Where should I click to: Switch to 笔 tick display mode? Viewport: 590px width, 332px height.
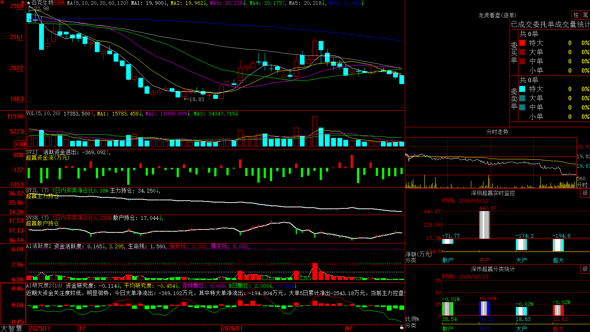click(x=586, y=15)
